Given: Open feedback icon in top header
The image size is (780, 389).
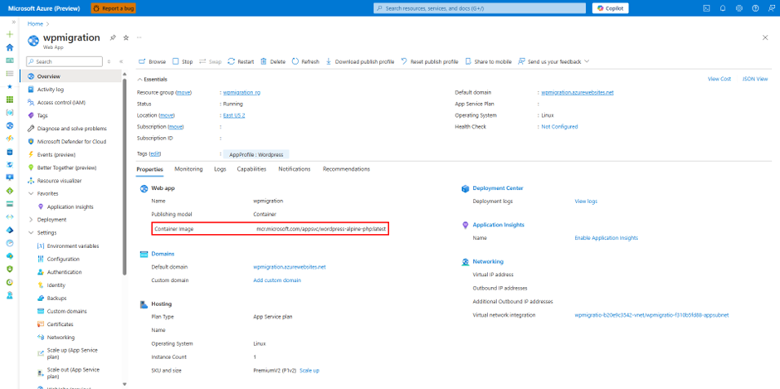Looking at the screenshot, I should pos(772,8).
